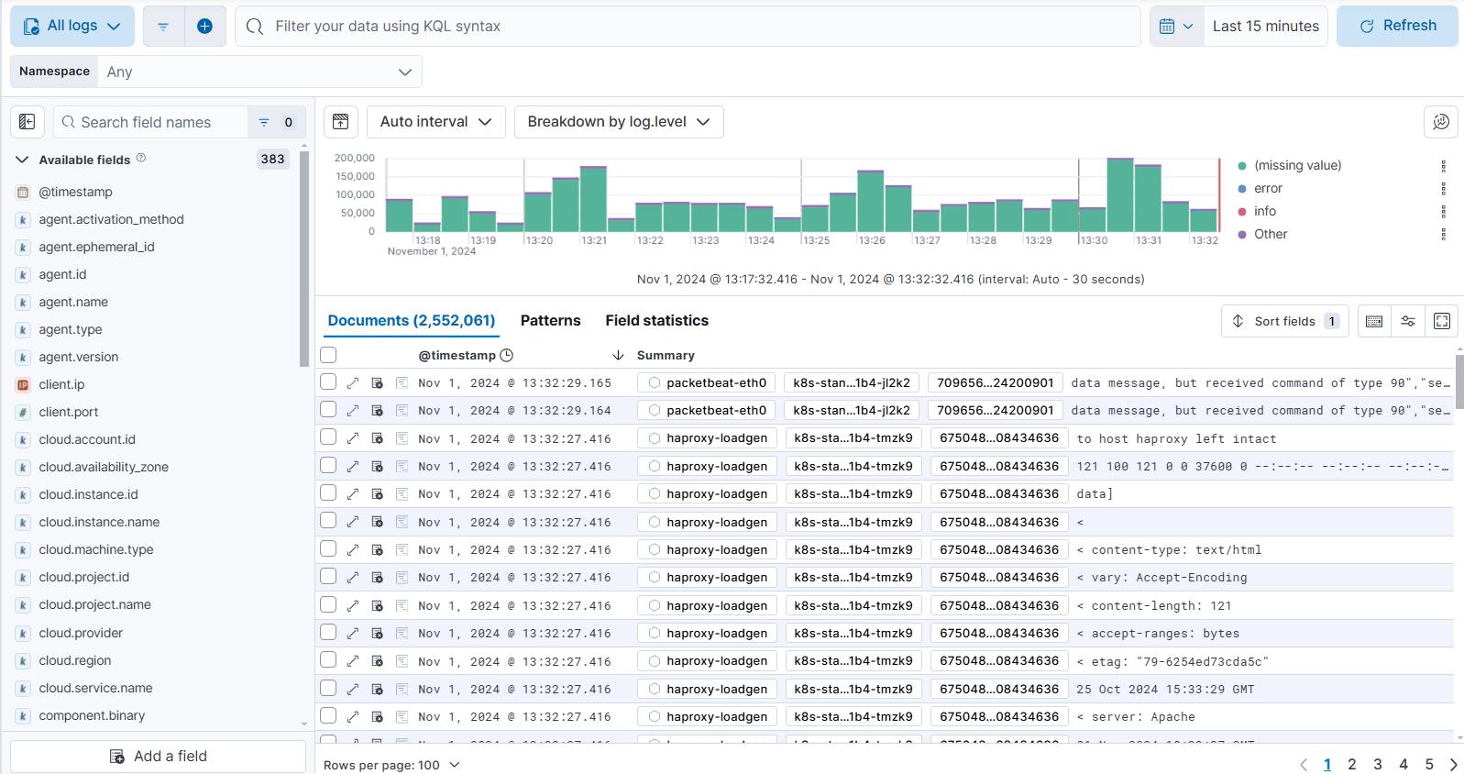Screen dimensions: 1464x774
Task: Open the calendar date quick menu
Action: [1175, 27]
